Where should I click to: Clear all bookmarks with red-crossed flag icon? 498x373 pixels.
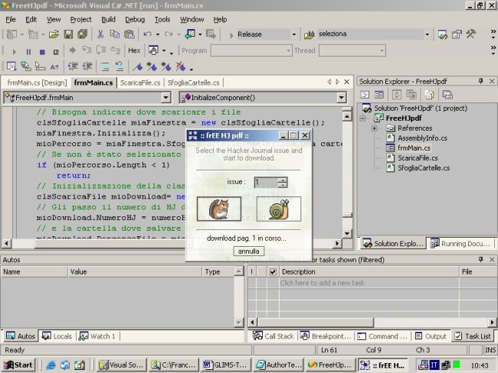(x=180, y=66)
